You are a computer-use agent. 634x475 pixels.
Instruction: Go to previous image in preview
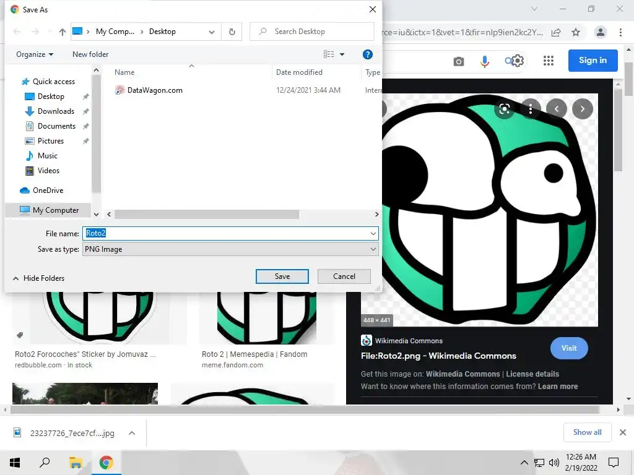click(557, 109)
